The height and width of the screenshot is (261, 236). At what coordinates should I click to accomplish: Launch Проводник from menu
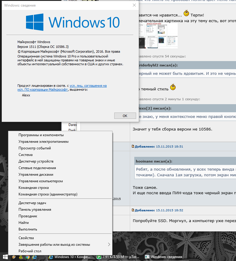pos(60,216)
